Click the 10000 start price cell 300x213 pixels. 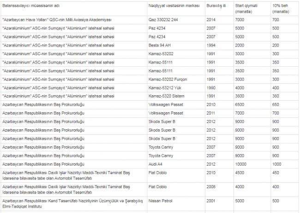(x=241, y=163)
